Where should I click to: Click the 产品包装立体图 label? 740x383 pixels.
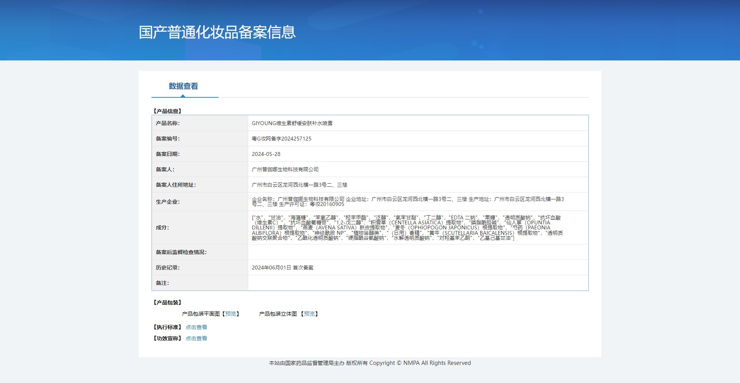click(x=278, y=314)
